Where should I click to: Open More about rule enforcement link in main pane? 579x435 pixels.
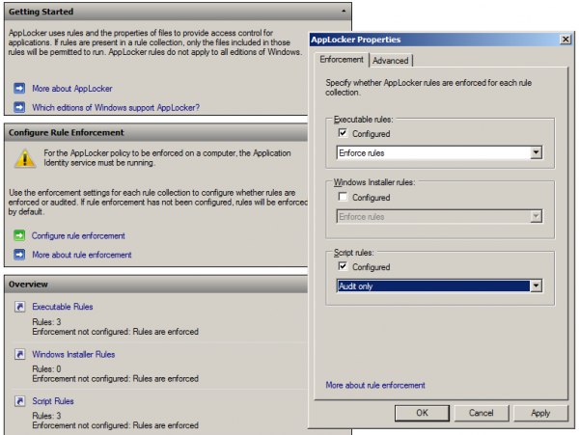pyautogui.click(x=82, y=255)
